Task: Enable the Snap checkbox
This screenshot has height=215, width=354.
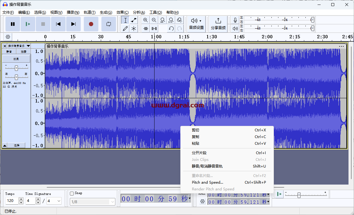Action: pyautogui.click(x=72, y=193)
